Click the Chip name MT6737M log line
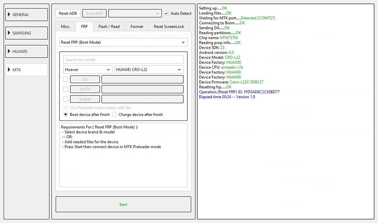The width and height of the screenshot is (378, 223). (218, 38)
